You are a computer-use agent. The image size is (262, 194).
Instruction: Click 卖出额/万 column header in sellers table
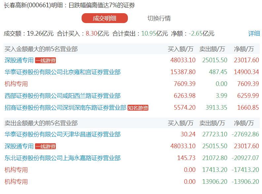pos(212,123)
